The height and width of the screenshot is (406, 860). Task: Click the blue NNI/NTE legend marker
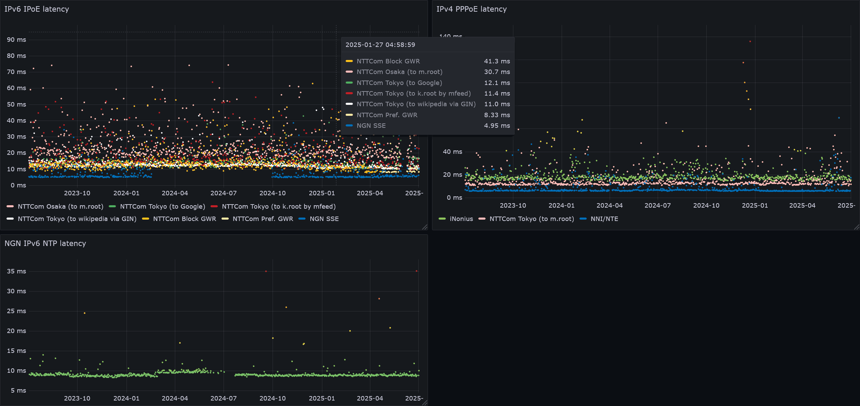tap(582, 219)
